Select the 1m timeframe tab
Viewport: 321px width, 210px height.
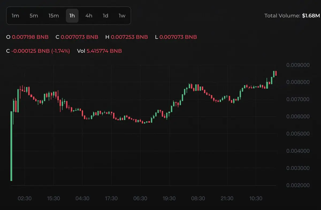15,16
